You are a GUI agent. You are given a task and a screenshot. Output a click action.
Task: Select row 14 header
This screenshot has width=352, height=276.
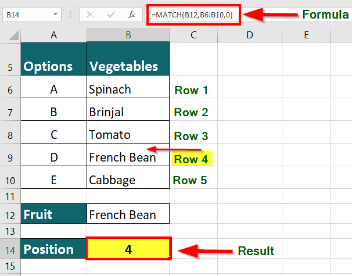[x=10, y=250]
